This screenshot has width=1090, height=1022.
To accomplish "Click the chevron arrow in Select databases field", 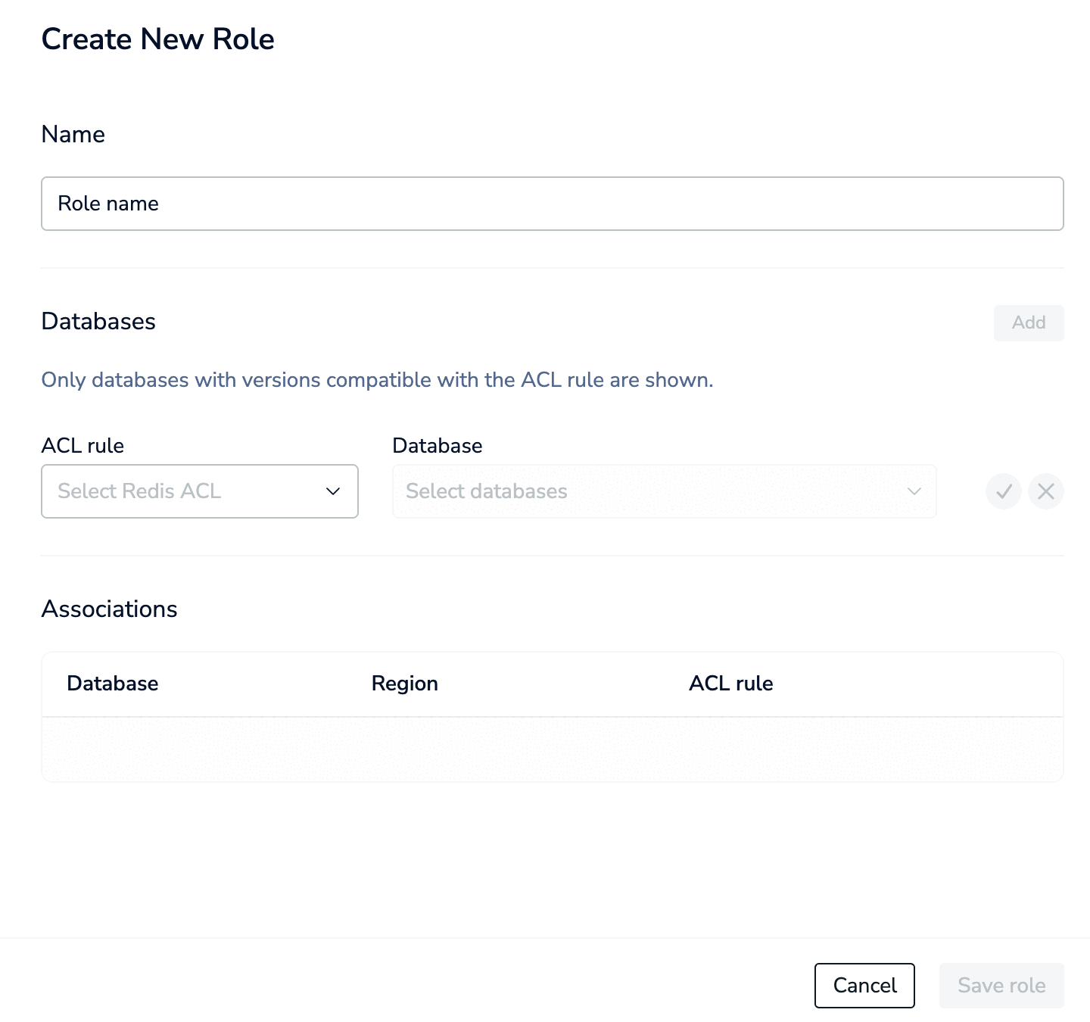I will tap(914, 491).
